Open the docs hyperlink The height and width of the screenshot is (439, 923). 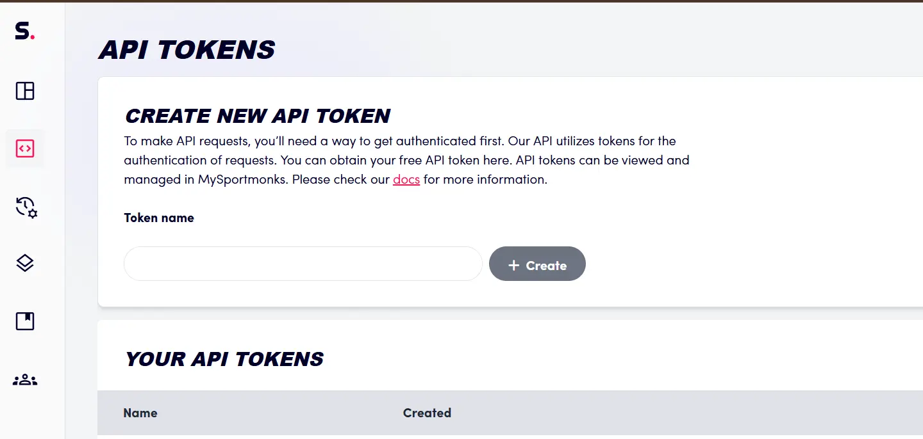(x=406, y=179)
